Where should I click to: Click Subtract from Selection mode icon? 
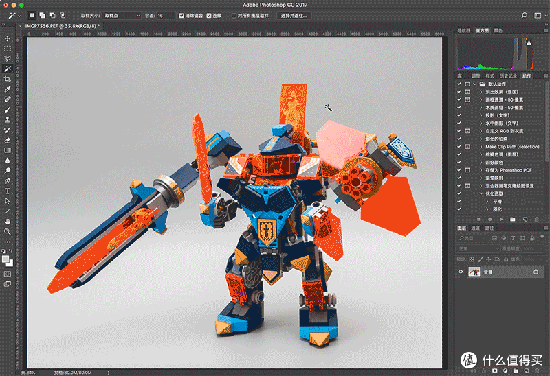coord(52,15)
